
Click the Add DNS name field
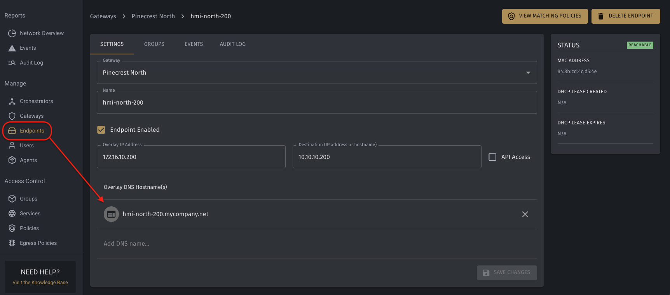[x=317, y=244]
